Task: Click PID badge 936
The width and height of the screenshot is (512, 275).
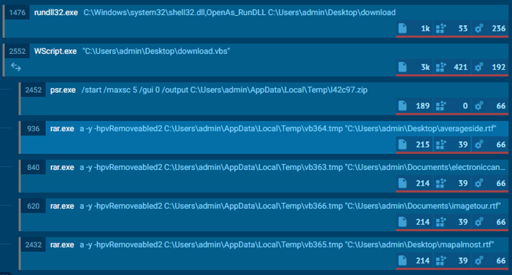Action: coord(33,129)
